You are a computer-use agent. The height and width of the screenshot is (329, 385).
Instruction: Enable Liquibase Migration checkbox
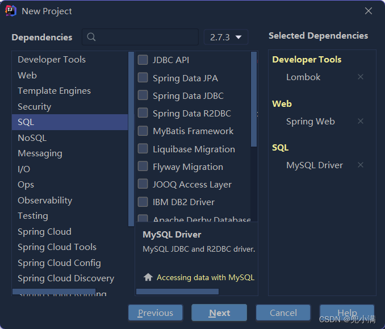[143, 148]
